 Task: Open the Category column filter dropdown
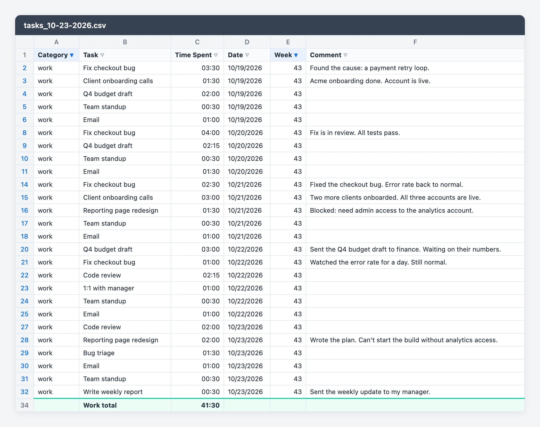pos(72,55)
